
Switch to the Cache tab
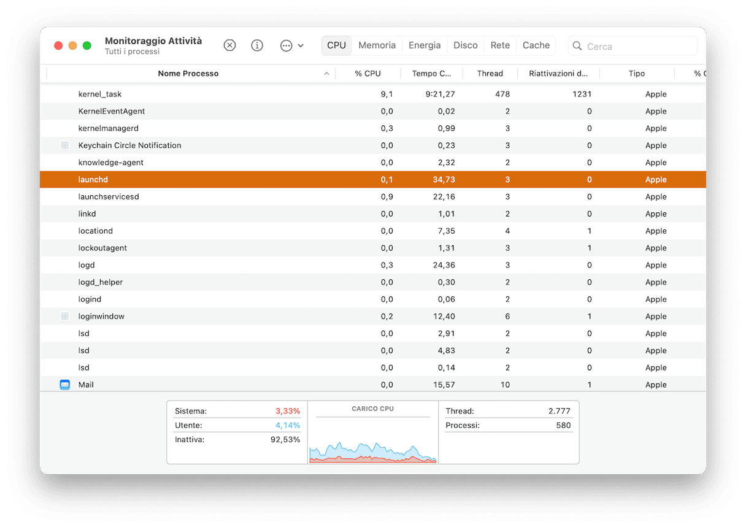click(536, 45)
